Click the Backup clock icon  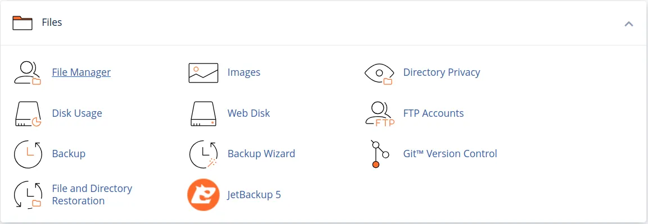pyautogui.click(x=28, y=154)
